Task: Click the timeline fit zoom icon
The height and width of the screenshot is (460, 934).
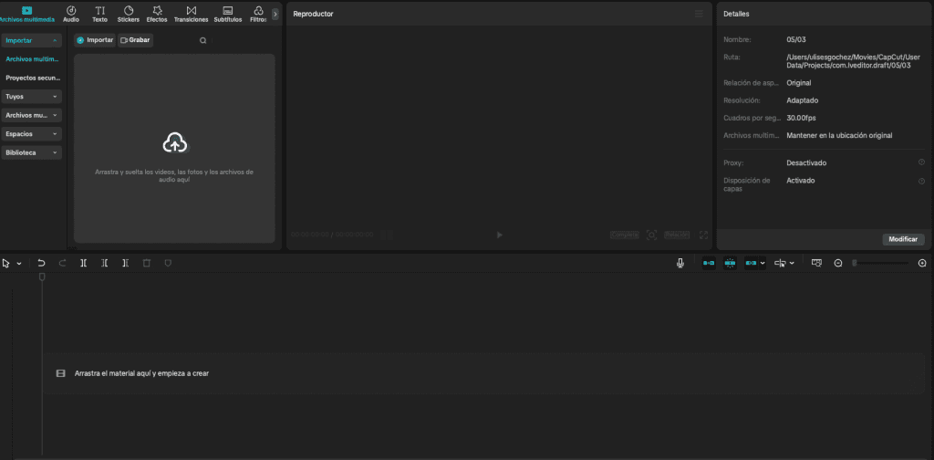Action: click(816, 263)
